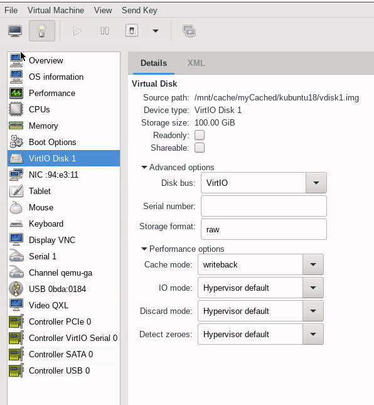Switch to the XML tab
374x405 pixels.
[196, 63]
